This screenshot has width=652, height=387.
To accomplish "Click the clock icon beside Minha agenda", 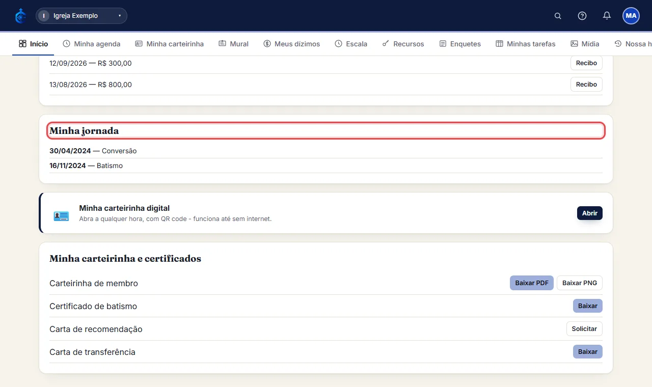I will 67,44.
